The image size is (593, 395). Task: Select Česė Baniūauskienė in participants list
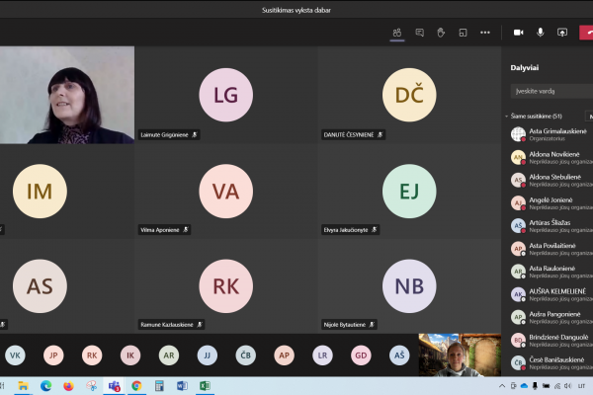coord(551,362)
